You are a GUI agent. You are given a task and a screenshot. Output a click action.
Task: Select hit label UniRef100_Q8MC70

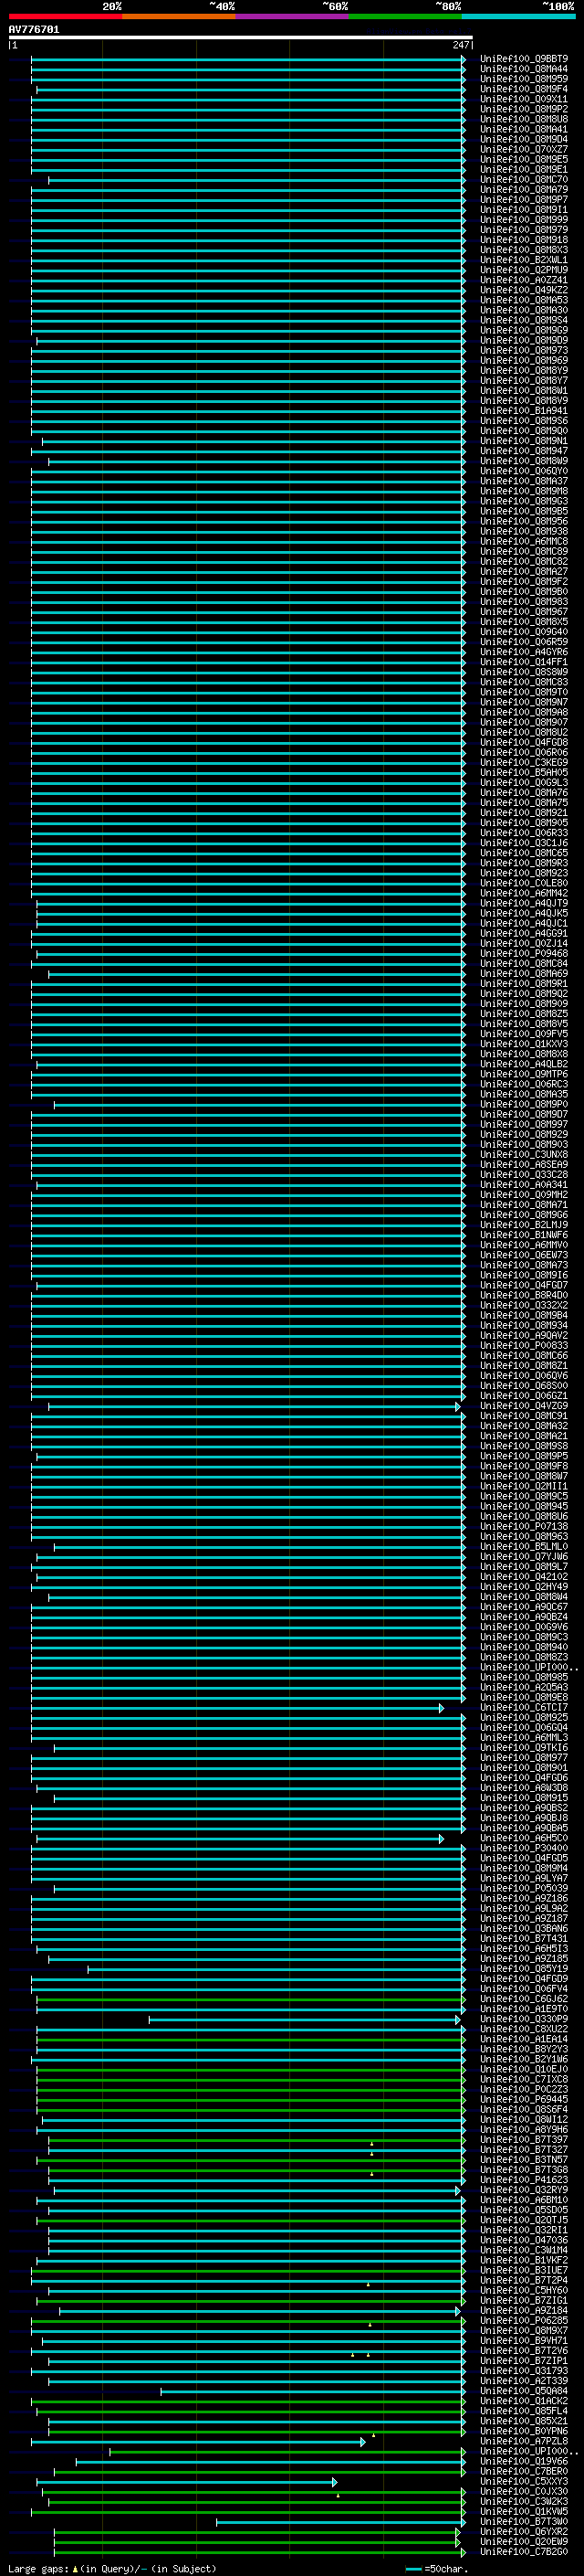pos(524,180)
